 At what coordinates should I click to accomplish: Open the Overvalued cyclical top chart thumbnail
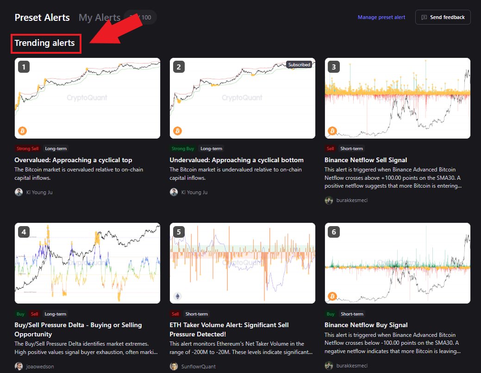point(87,98)
